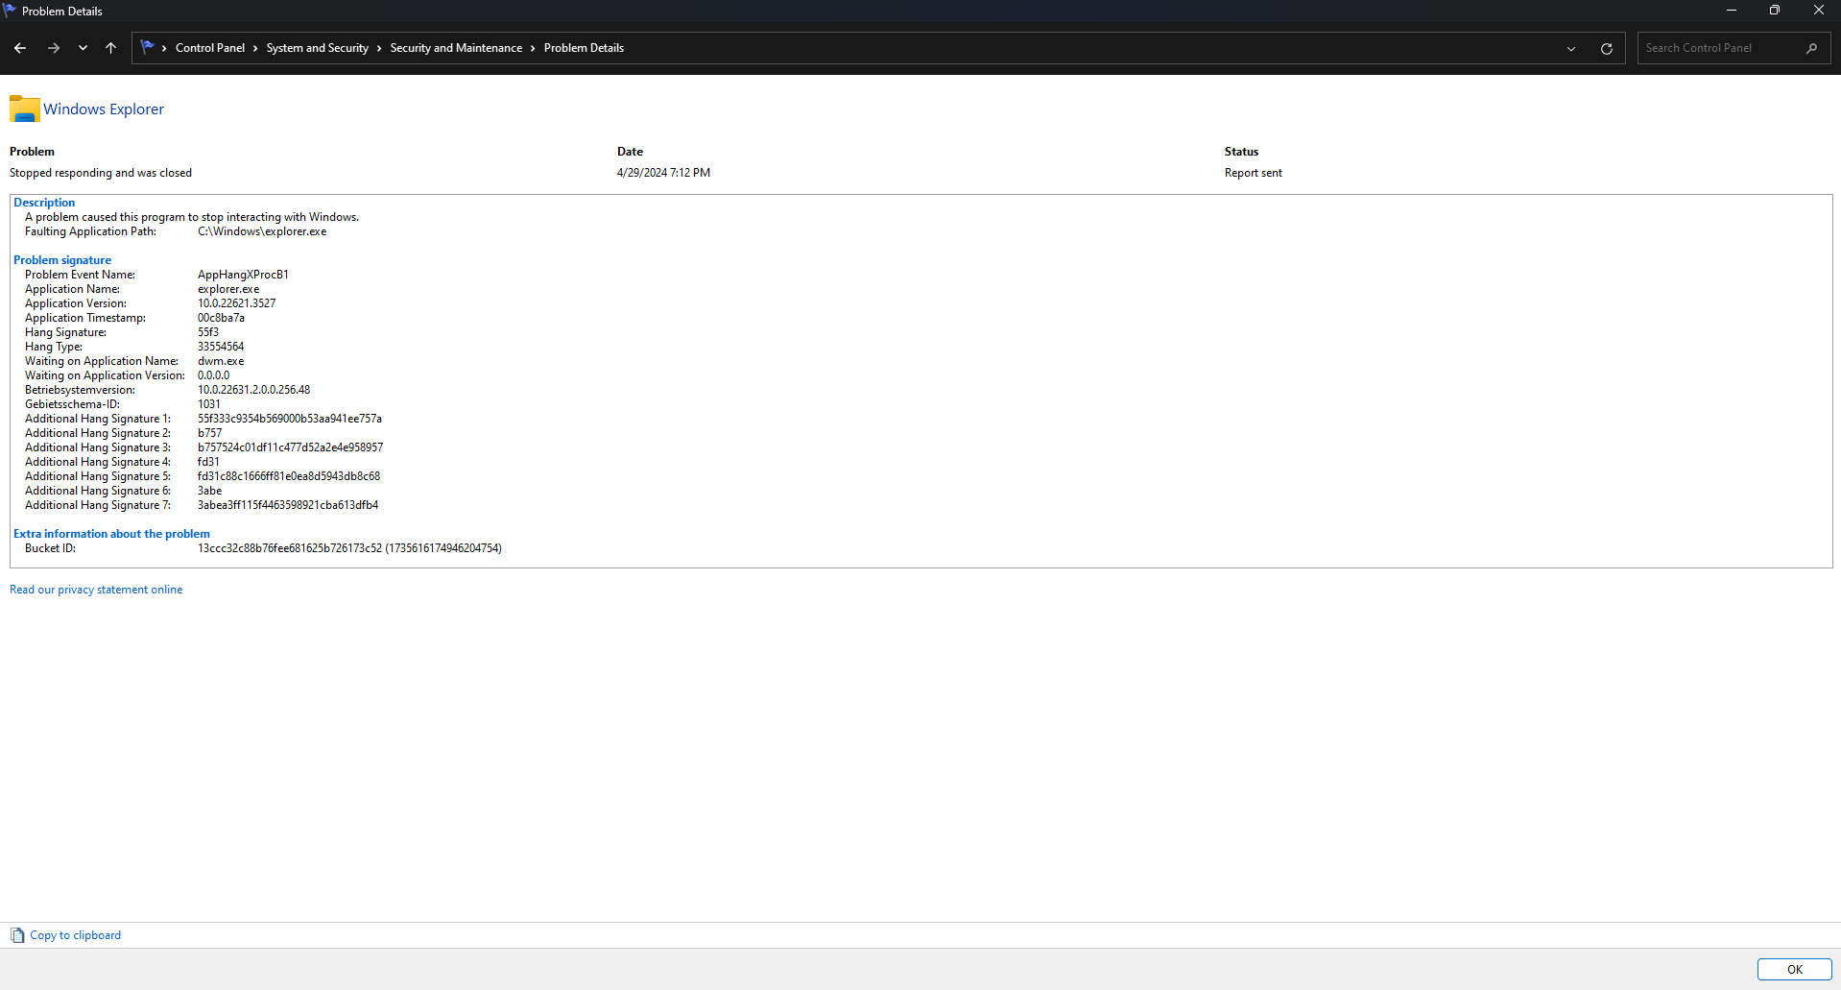Expand chevron after Control Panel breadcrumb
This screenshot has width=1841, height=990.
[x=255, y=48]
